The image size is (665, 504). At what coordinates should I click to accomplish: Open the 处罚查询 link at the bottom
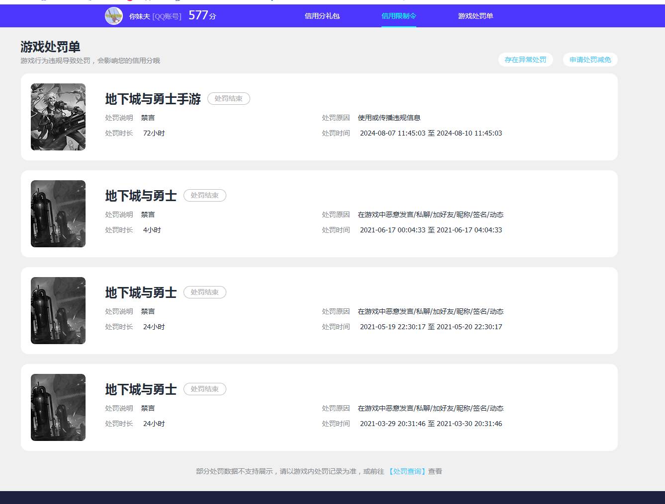[407, 471]
